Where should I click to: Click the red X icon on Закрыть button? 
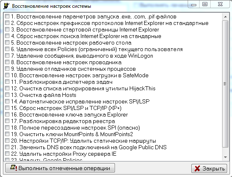[x=197, y=168]
